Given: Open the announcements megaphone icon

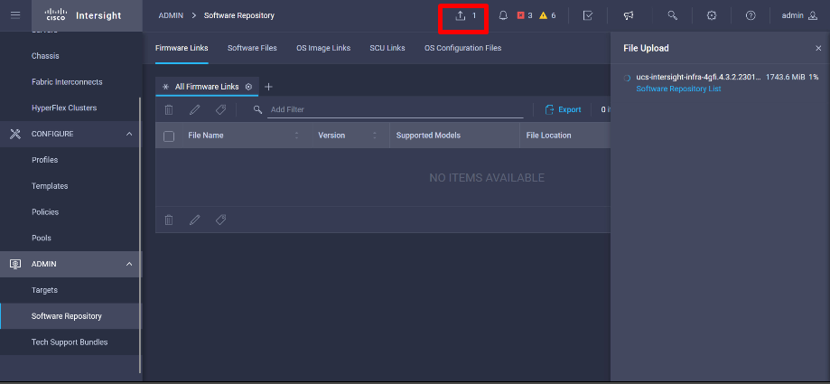Looking at the screenshot, I should point(629,15).
